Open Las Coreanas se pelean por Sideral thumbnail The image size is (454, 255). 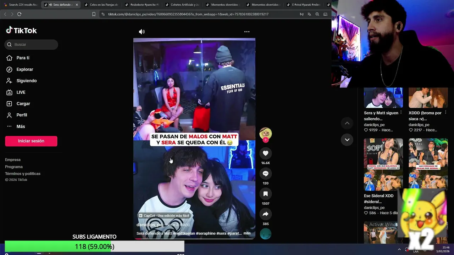pyautogui.click(x=428, y=164)
